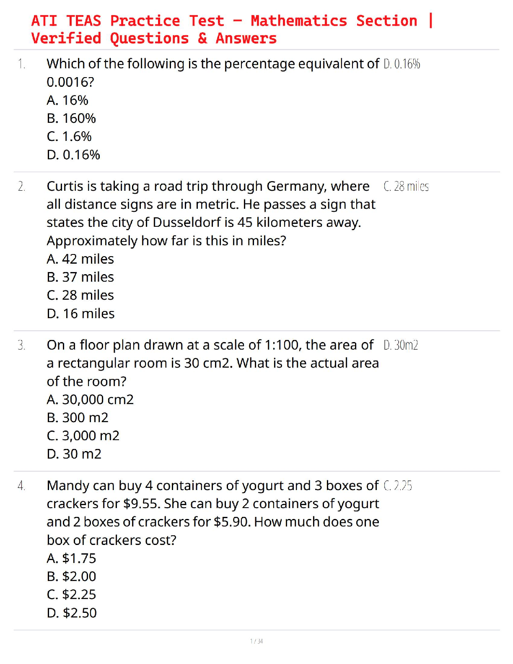Select answer option A. 16%
Screen dimensions: 513x664
[x=67, y=100]
